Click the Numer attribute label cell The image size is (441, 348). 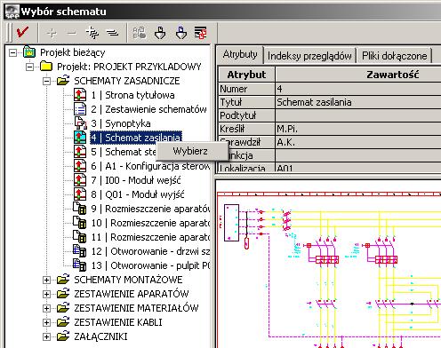tap(246, 89)
